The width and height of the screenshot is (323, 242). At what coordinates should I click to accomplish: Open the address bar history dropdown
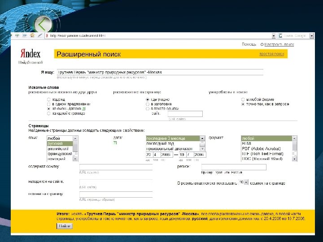point(274,36)
